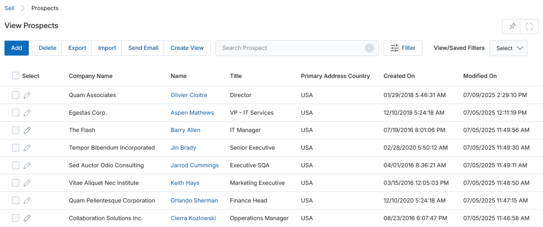Click the fullscreen expand icon
Screen dimensions: 543x227
tap(529, 26)
